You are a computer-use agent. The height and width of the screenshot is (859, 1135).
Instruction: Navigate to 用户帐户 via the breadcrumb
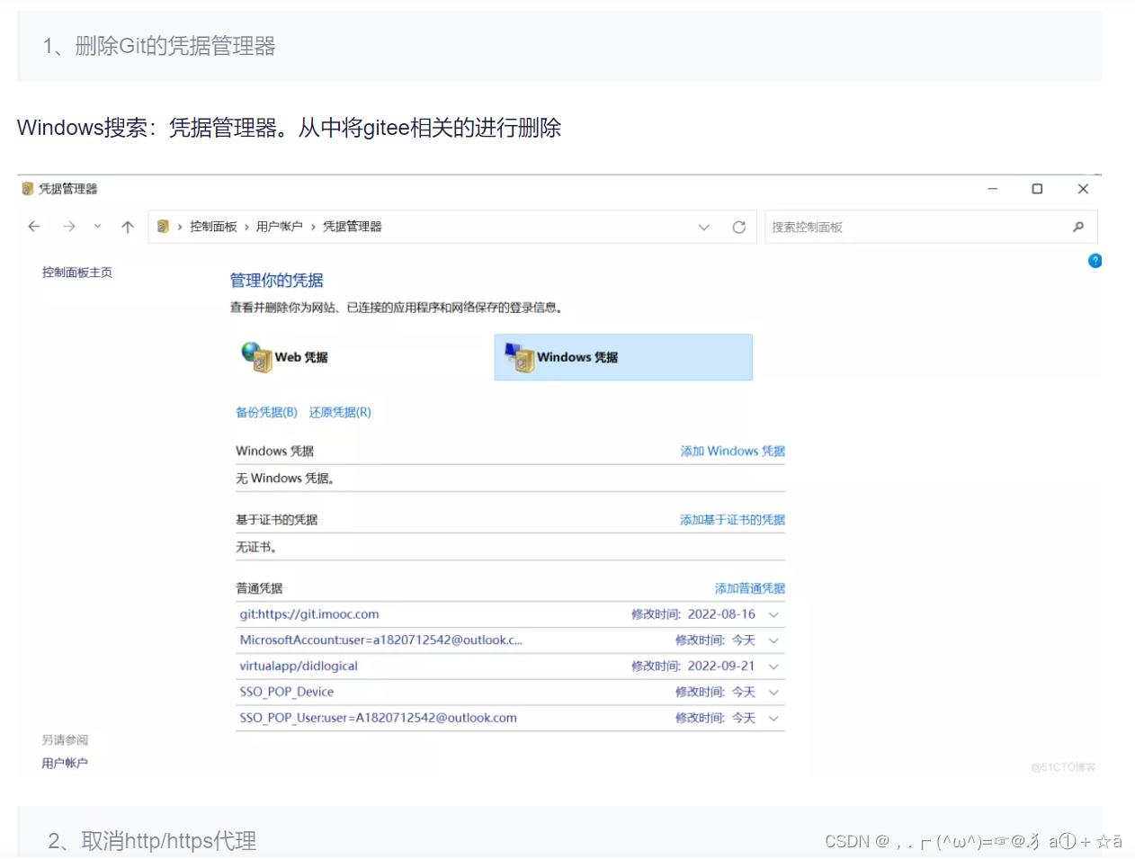point(273,227)
